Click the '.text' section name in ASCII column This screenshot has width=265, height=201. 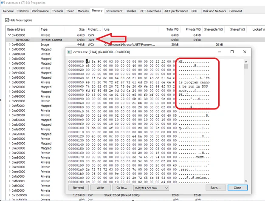(x=200, y=157)
